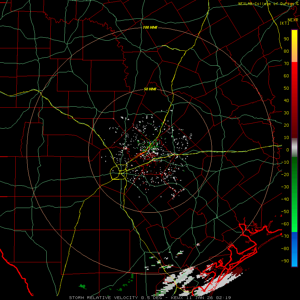Click the NEXR label above the color scale
The image size is (300, 300).
coord(293,20)
